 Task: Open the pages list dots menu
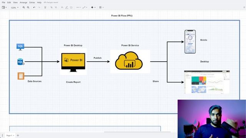pyautogui.click(x=2, y=135)
